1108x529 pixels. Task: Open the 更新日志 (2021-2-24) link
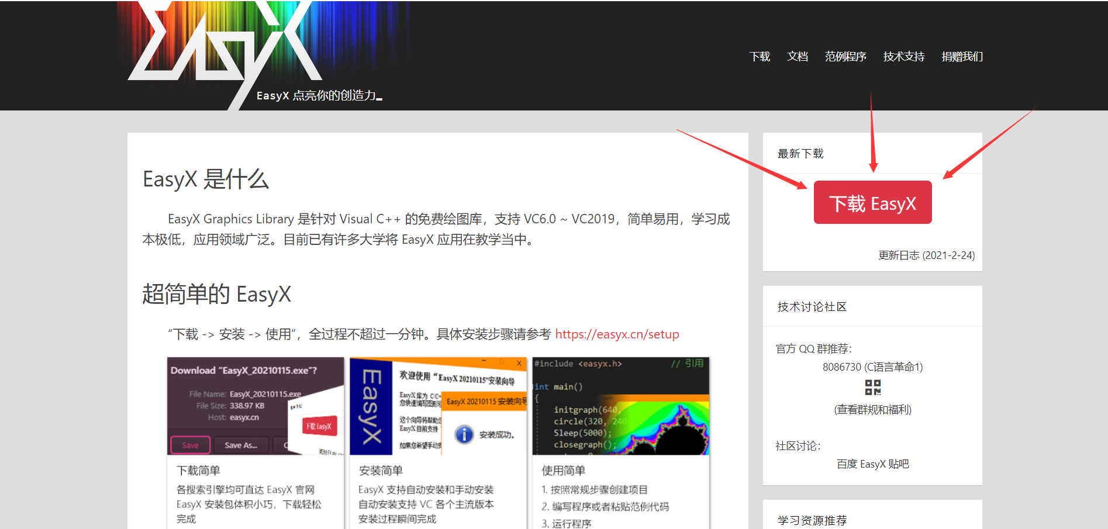click(x=926, y=255)
